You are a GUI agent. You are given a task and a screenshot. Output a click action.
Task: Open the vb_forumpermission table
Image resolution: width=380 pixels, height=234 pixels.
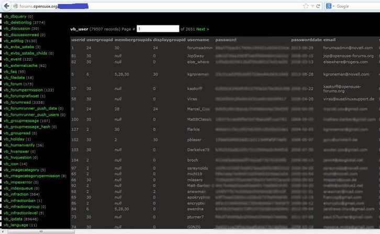point(23,90)
